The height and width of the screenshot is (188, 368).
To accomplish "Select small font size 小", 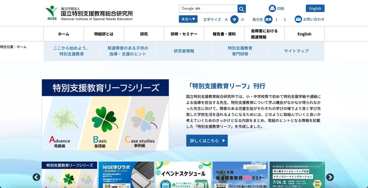I will point(243,20).
